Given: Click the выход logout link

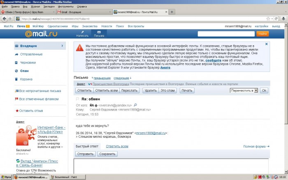Looking at the screenshot, I should click(276, 26).
